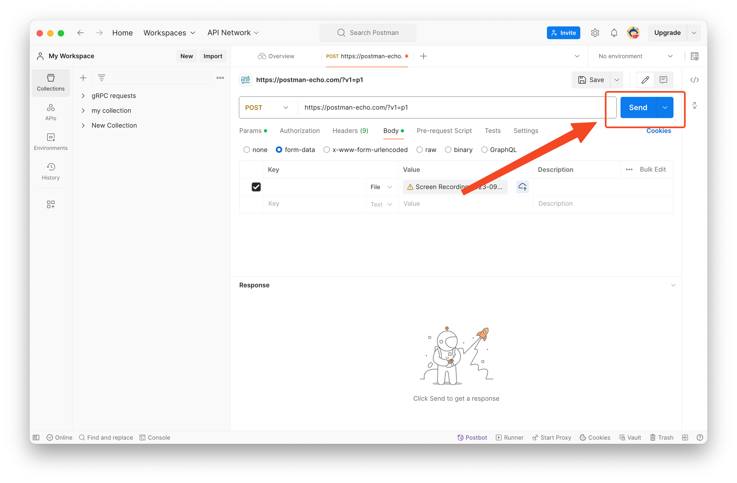Open the Save dropdown arrow
The width and height of the screenshot is (737, 483).
pos(617,80)
